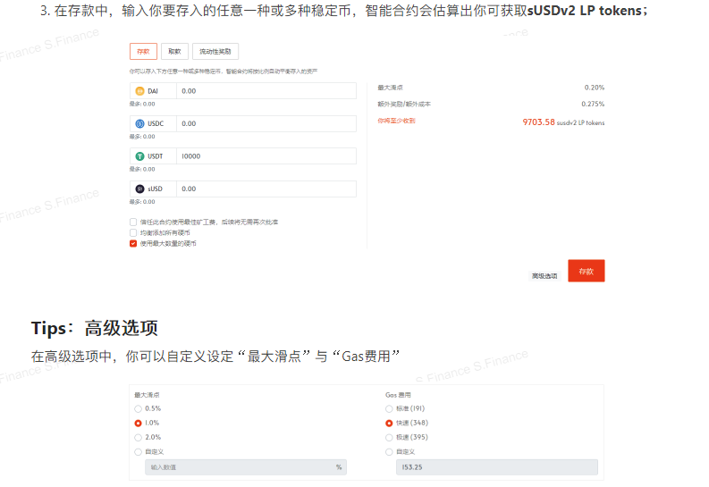Switch to the 取款 withdraw tab
This screenshot has width=709, height=487.
pyautogui.click(x=174, y=52)
